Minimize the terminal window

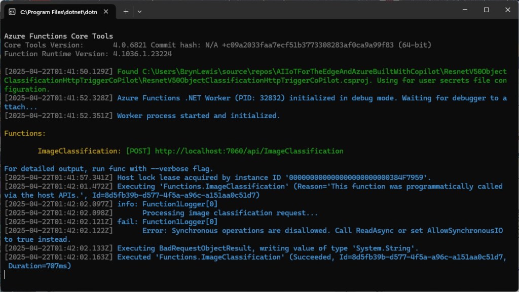click(463, 10)
